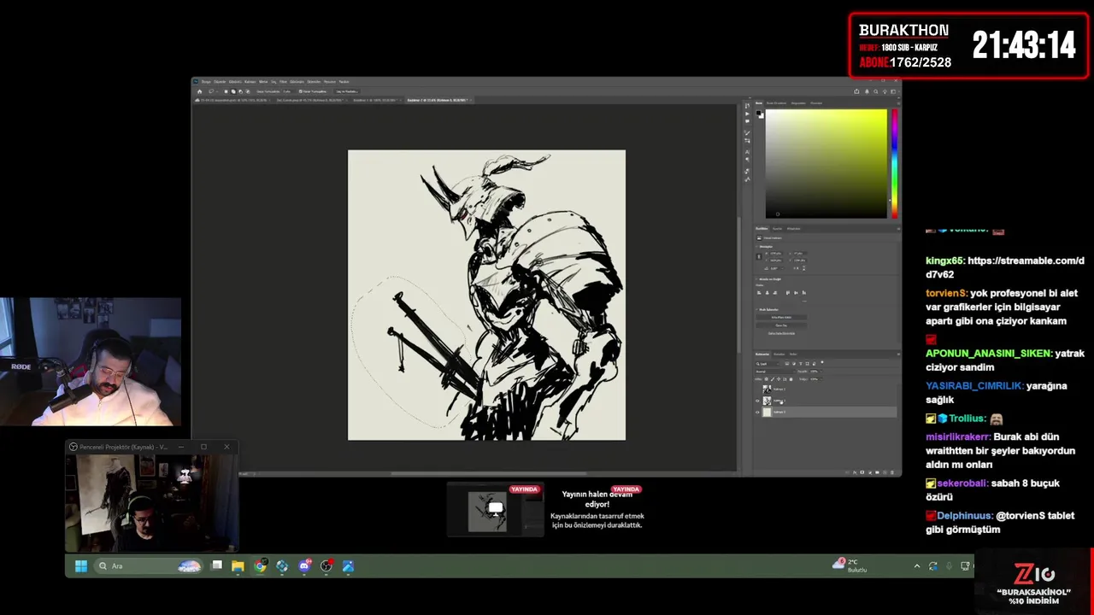Screen dimensions: 1094x615
Task: Open the Comments panel icon in collapsed strip
Action: click(747, 121)
